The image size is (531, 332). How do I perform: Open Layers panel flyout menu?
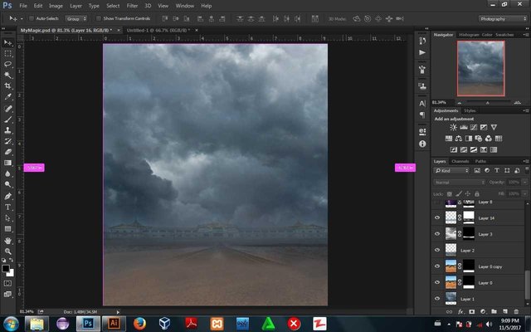tap(526, 161)
